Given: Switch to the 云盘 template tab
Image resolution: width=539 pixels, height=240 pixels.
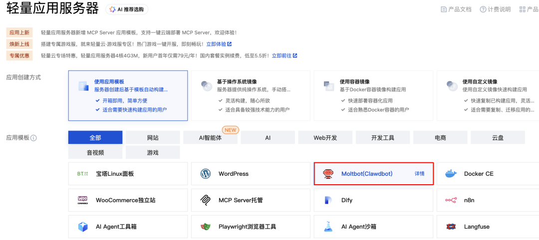Looking at the screenshot, I should [x=498, y=137].
